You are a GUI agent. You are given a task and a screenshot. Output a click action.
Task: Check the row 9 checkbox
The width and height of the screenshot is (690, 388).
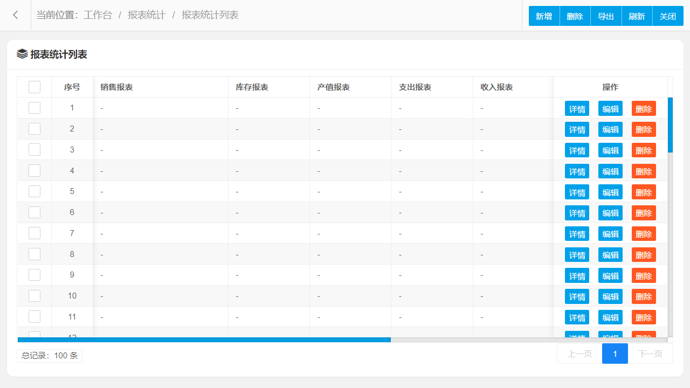pos(34,275)
